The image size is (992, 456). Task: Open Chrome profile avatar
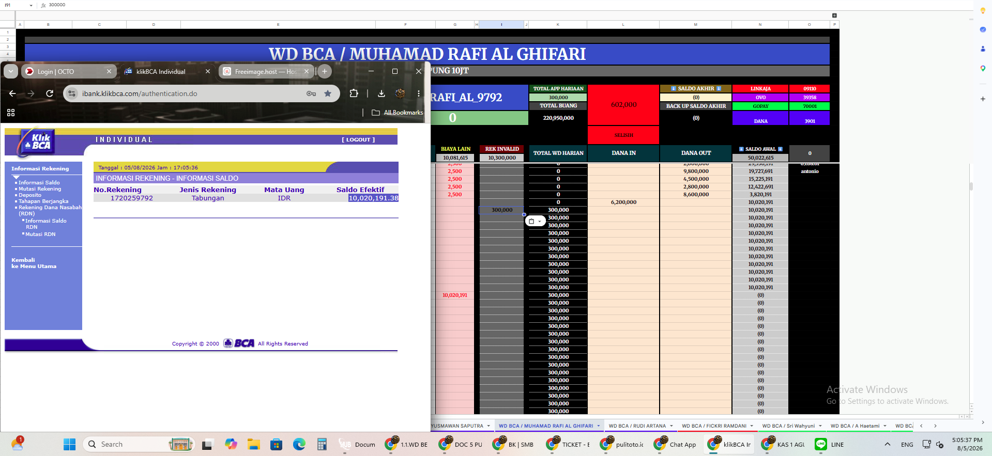(400, 93)
